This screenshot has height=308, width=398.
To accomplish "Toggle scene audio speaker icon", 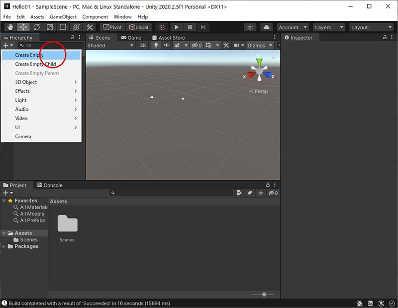I will (x=167, y=45).
